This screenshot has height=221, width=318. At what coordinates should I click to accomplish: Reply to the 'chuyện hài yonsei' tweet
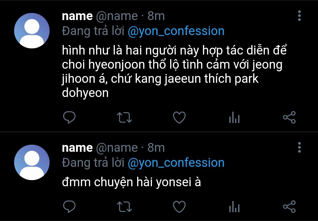(69, 207)
